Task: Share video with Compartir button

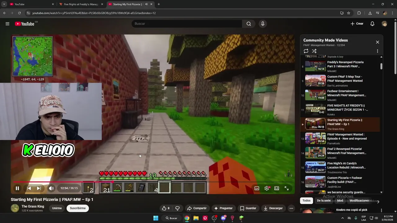Action: pos(197,208)
